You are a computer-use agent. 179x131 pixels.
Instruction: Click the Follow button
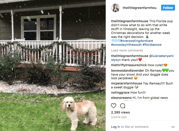[x=168, y=8]
